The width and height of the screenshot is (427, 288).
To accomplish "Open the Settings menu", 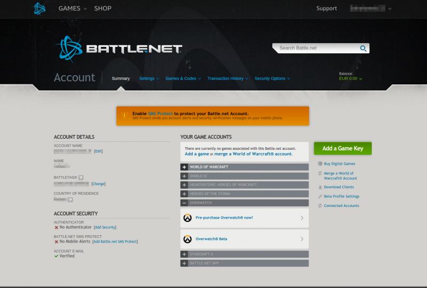I will click(x=149, y=78).
